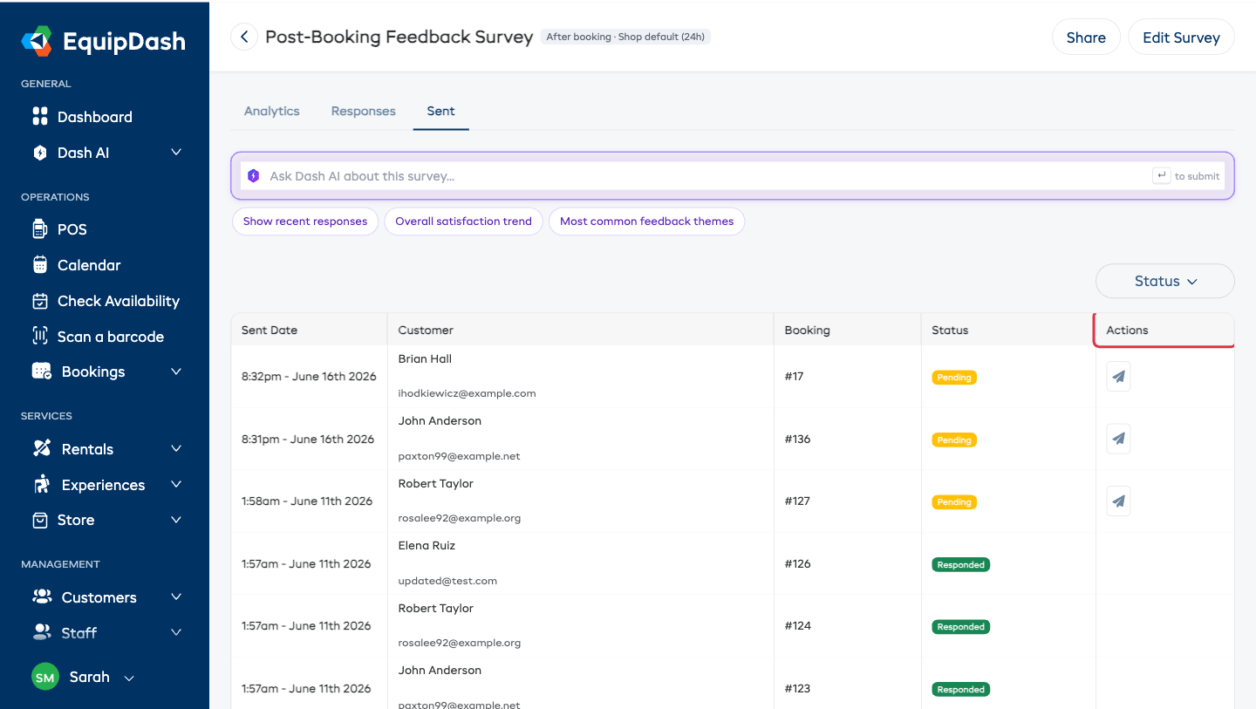Click booking number #123
Image resolution: width=1256 pixels, height=709 pixels.
pyautogui.click(x=797, y=688)
